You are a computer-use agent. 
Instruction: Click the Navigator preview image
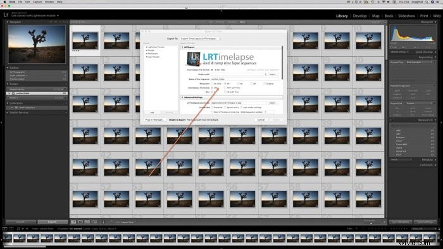click(37, 44)
